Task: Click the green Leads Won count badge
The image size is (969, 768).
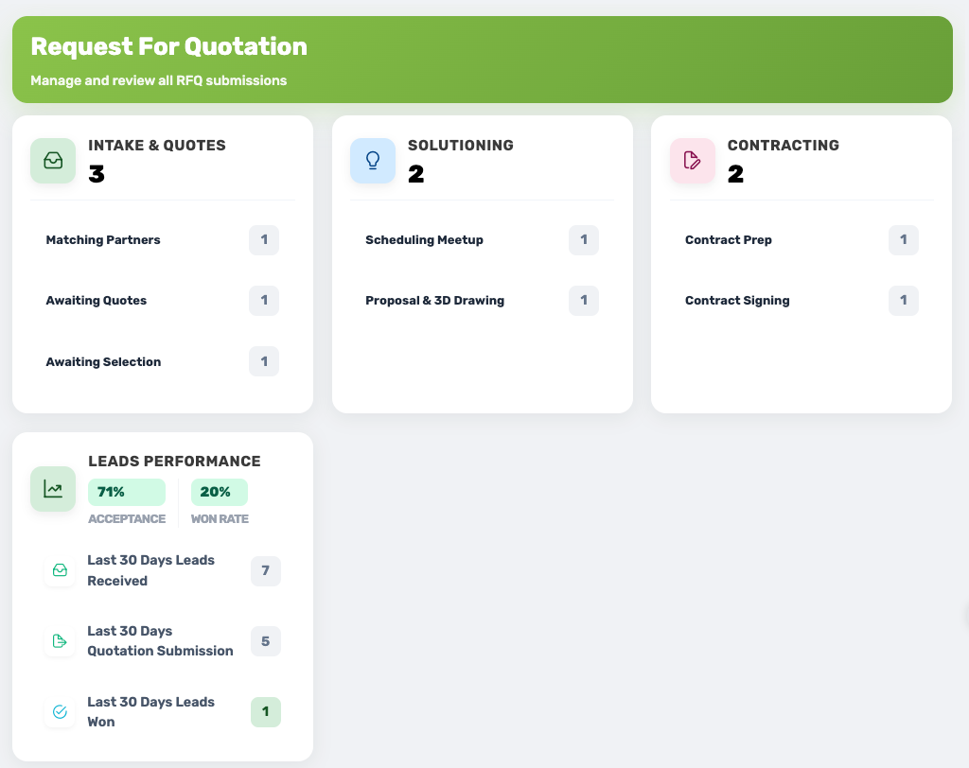Action: [x=266, y=712]
